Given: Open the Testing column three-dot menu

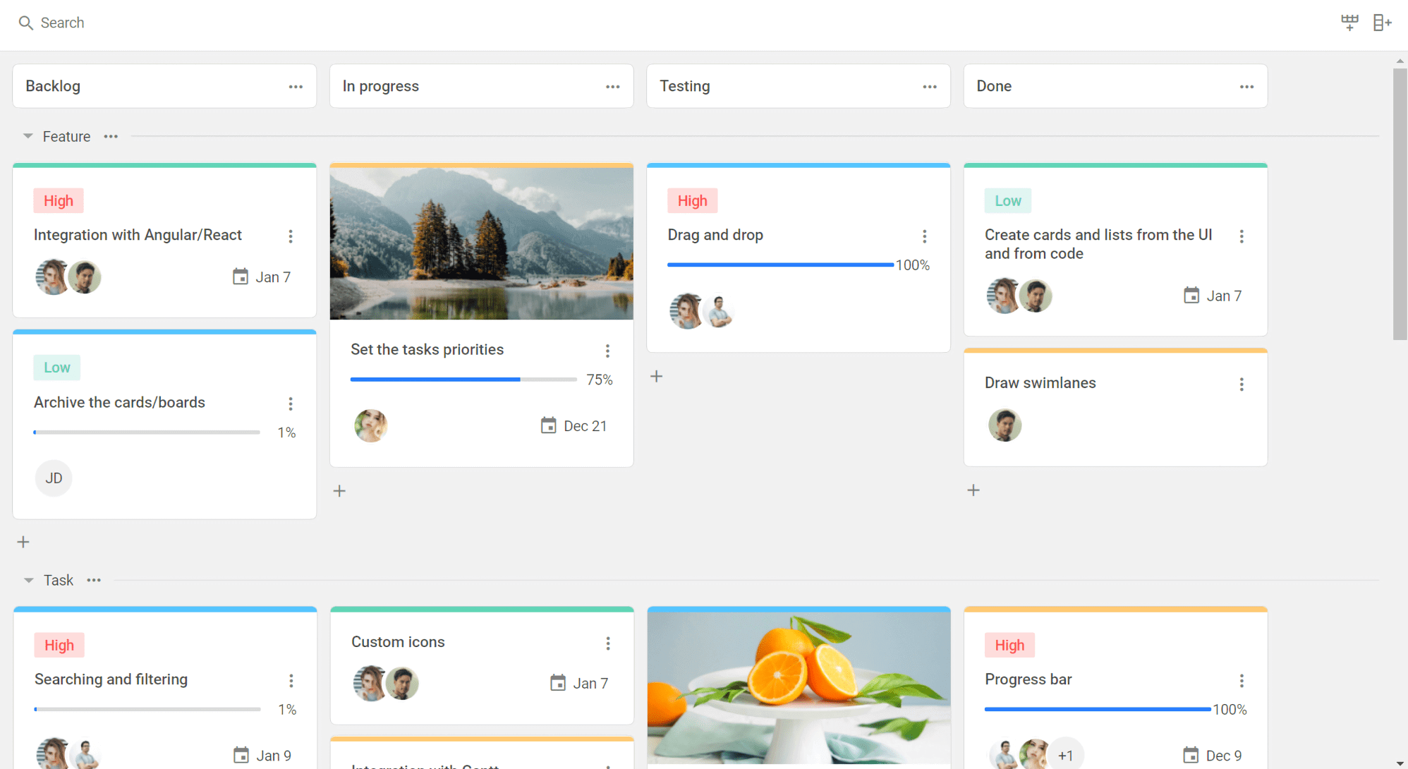Looking at the screenshot, I should [930, 87].
